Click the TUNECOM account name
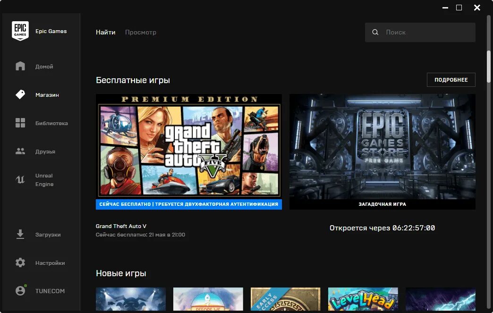The image size is (493, 313). pos(50,291)
